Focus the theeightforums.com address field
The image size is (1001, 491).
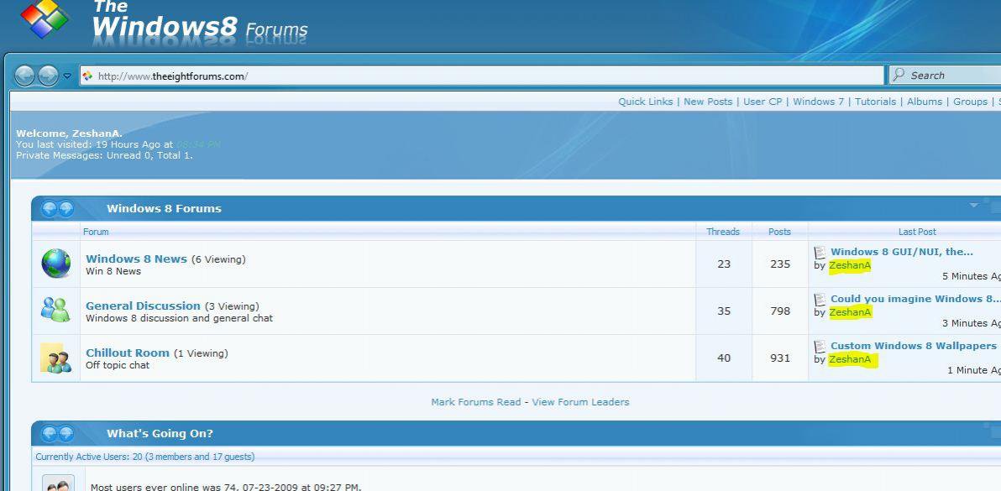coord(482,76)
